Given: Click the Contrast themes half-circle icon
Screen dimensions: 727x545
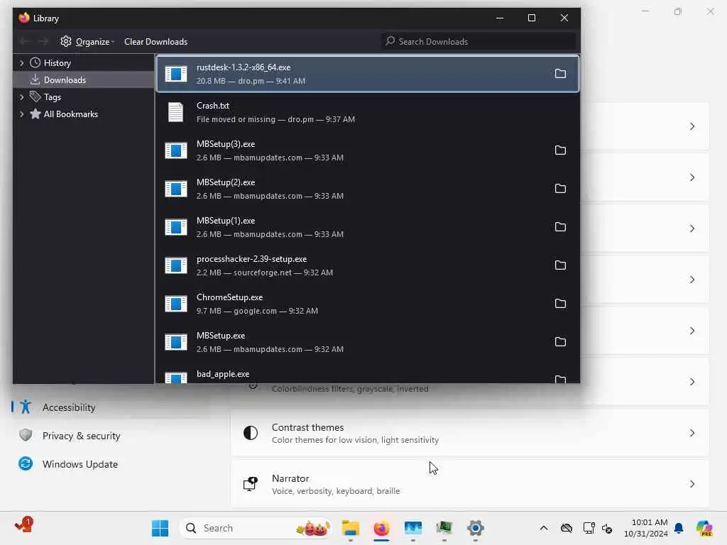Looking at the screenshot, I should (x=251, y=433).
